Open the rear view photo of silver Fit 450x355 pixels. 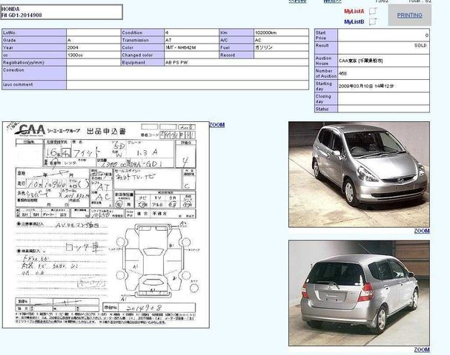(359, 293)
